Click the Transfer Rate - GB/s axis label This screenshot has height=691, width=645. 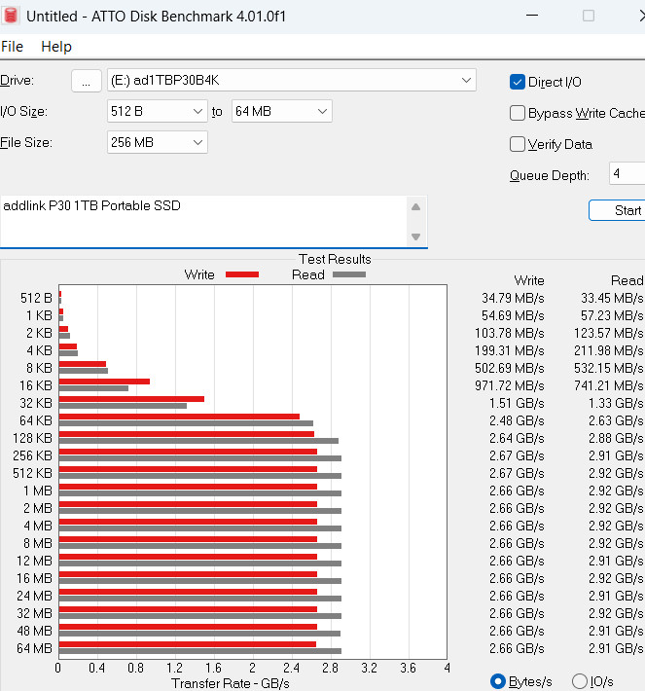[230, 683]
